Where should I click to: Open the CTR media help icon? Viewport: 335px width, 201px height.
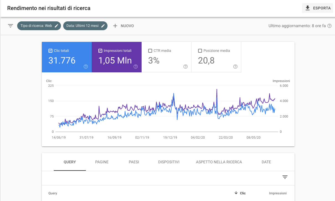[x=185, y=67]
